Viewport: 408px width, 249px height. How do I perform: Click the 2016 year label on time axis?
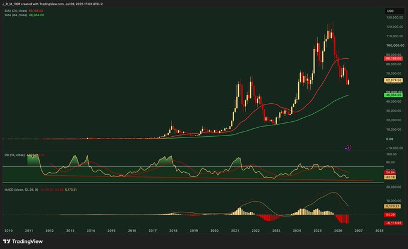(x=132, y=230)
